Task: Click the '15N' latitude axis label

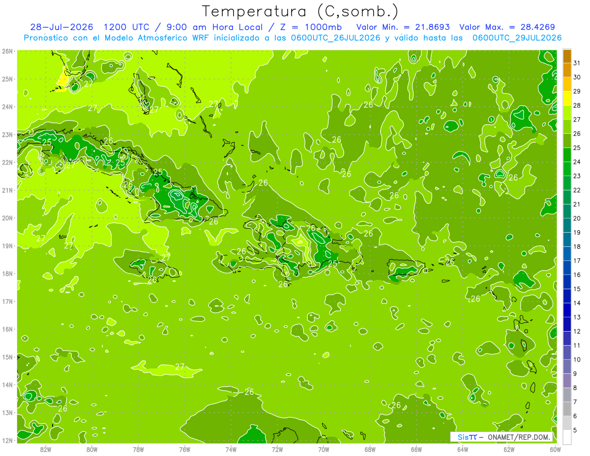Action: click(x=8, y=357)
